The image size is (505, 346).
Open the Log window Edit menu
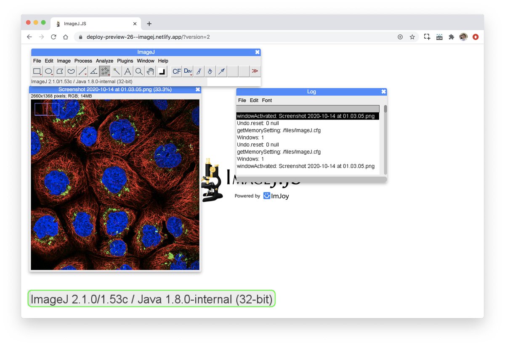[x=254, y=100]
